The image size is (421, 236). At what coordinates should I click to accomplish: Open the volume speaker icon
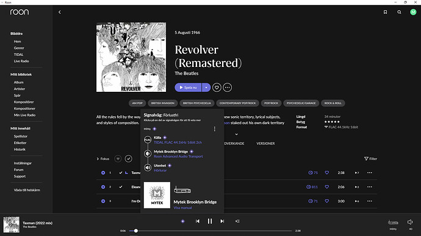tap(410, 222)
